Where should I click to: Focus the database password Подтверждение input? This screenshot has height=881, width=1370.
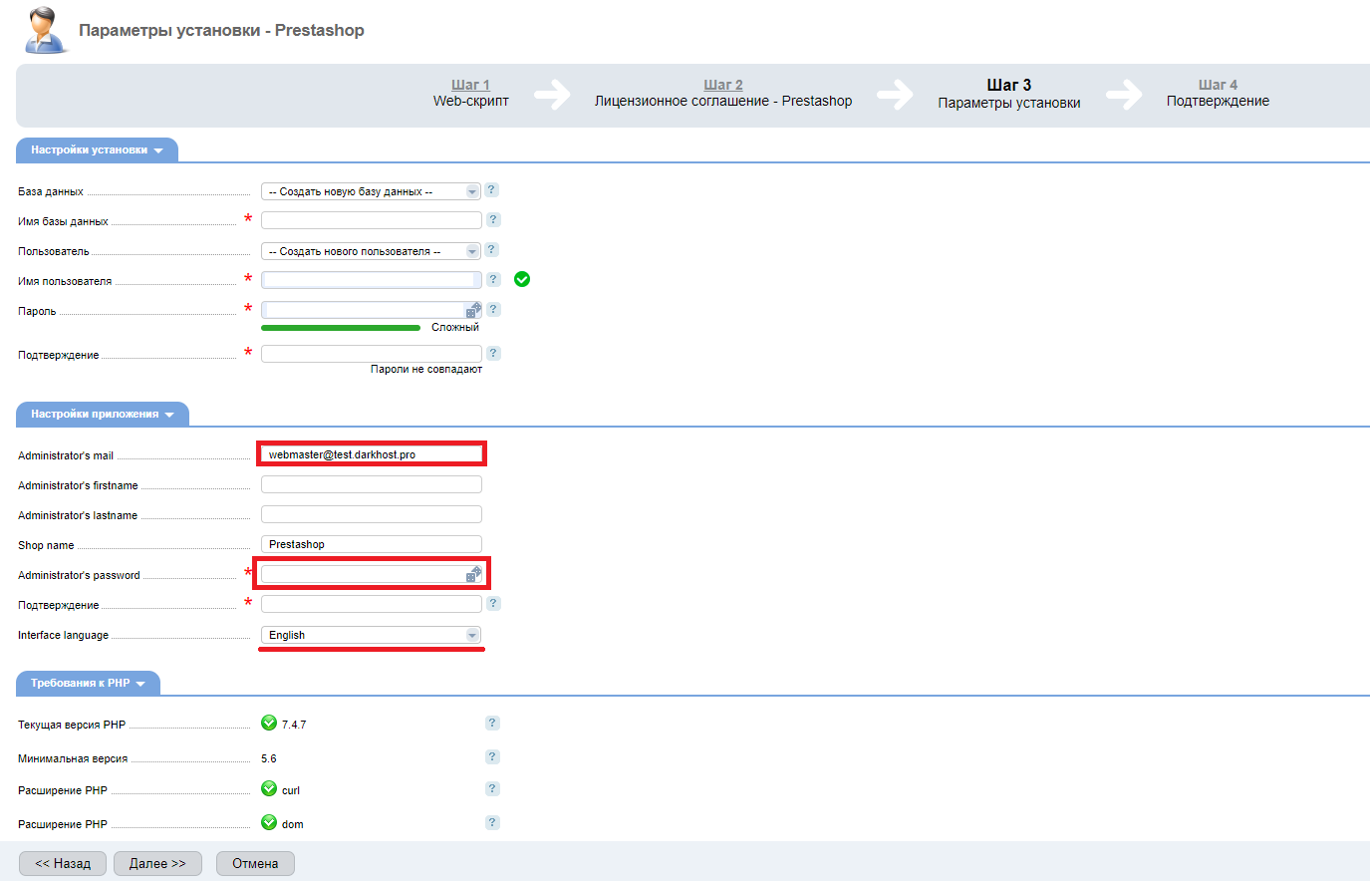[x=372, y=354]
